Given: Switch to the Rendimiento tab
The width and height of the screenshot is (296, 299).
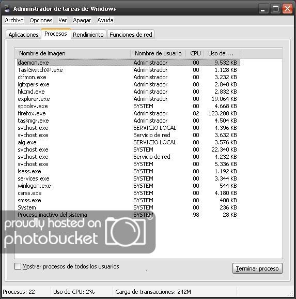Looking at the screenshot, I should (88, 35).
